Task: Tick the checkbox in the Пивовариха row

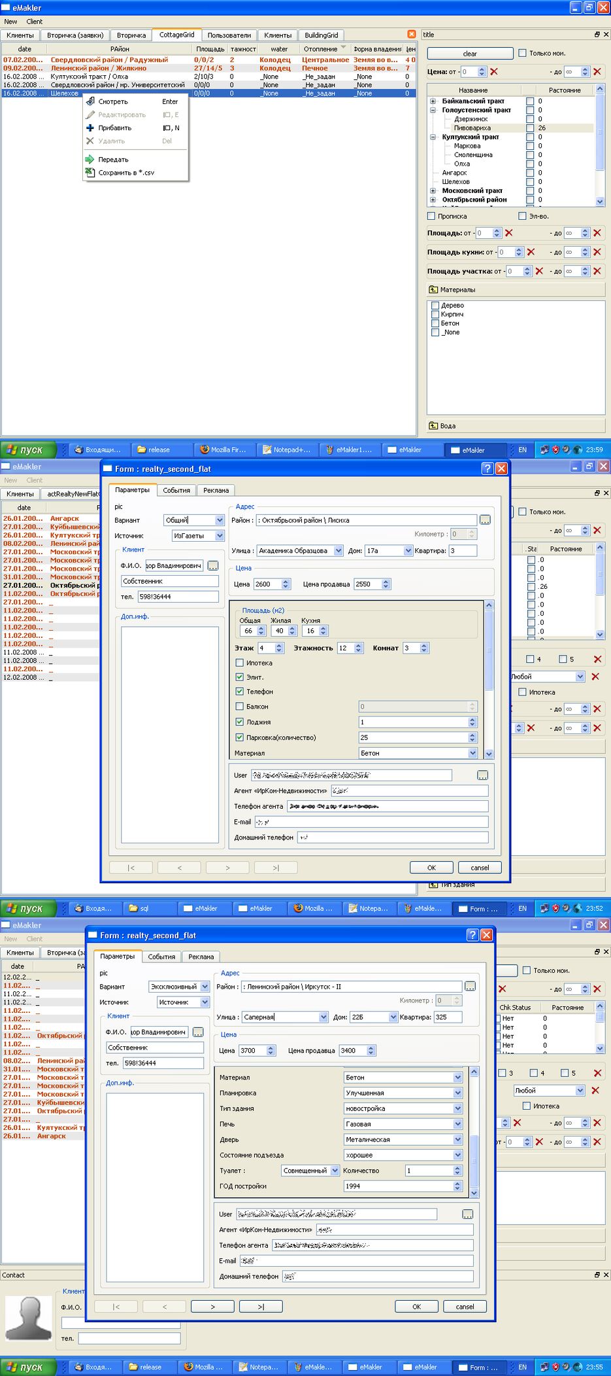Action: click(x=530, y=128)
